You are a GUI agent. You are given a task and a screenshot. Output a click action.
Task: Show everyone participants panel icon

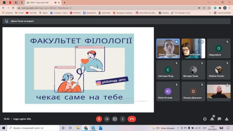coord(212,119)
